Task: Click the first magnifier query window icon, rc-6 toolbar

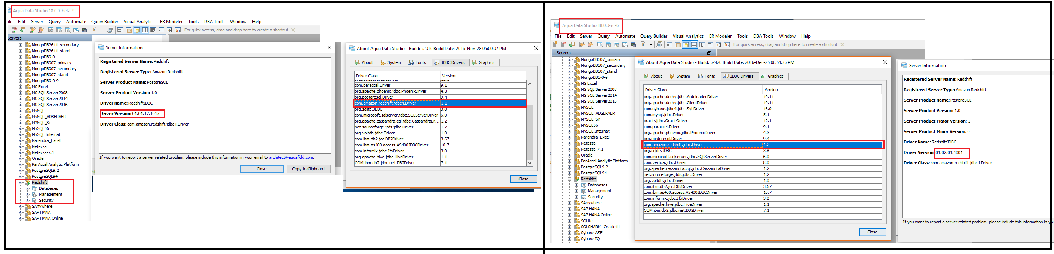Action: coord(600,44)
